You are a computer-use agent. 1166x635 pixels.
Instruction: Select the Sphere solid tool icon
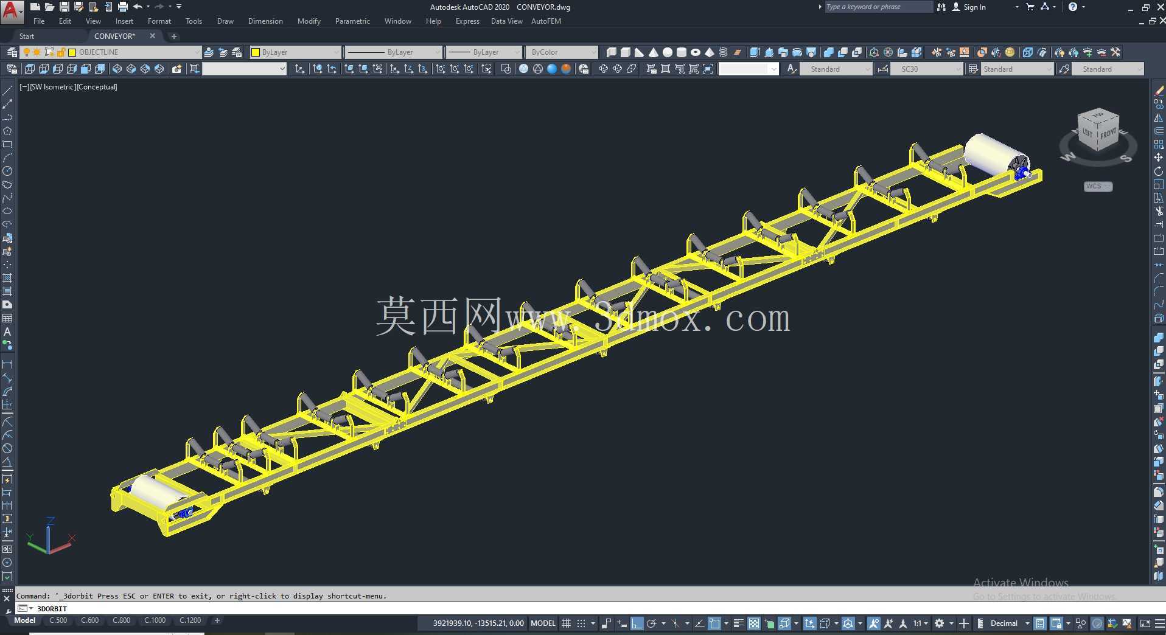668,52
